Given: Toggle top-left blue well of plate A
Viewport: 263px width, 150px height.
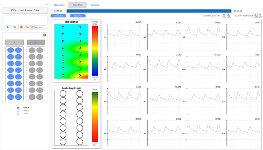Looking at the screenshot, I should click(11, 50).
